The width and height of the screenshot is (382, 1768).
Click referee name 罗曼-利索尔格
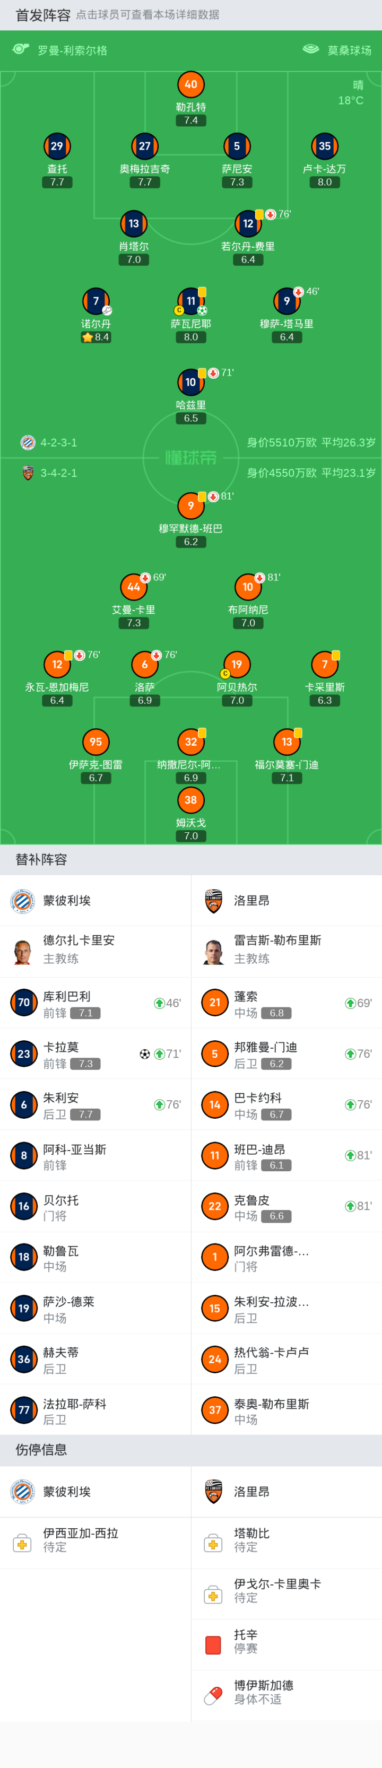(72, 50)
